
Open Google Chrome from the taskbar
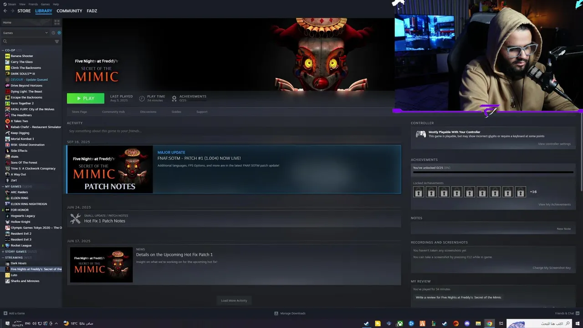pos(489,323)
